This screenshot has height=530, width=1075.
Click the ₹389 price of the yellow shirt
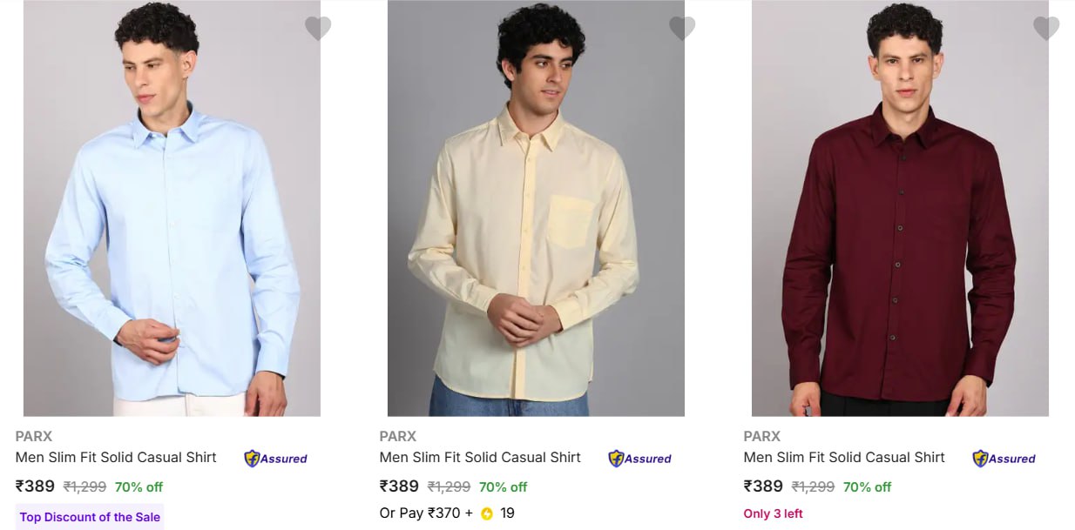coord(399,486)
